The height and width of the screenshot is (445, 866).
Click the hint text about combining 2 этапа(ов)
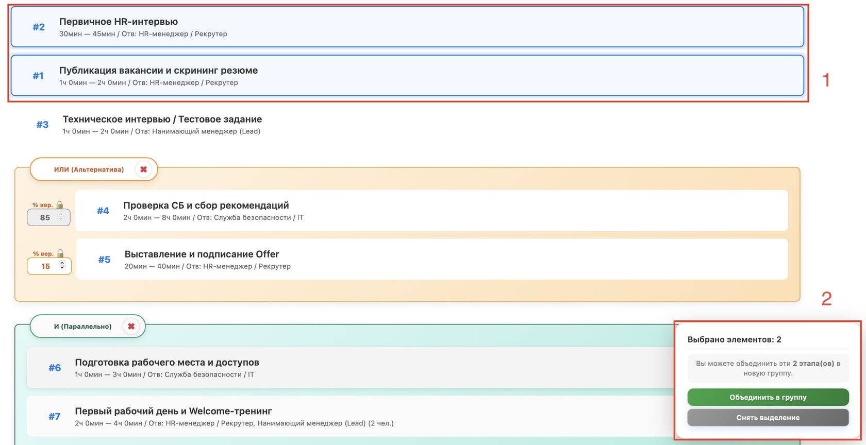click(x=768, y=368)
